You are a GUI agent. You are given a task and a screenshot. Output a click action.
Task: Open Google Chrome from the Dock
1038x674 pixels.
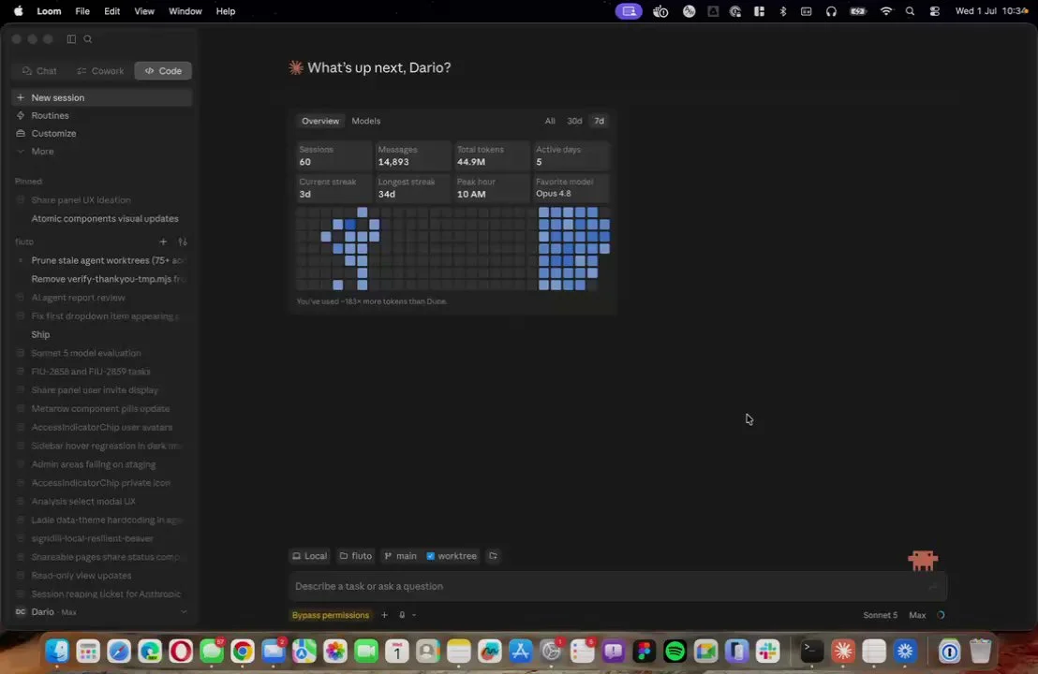243,652
